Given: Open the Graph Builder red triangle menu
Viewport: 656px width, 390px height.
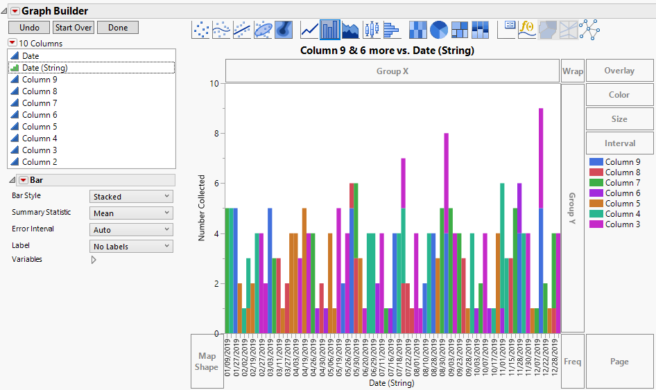Looking at the screenshot, I should pyautogui.click(x=15, y=11).
